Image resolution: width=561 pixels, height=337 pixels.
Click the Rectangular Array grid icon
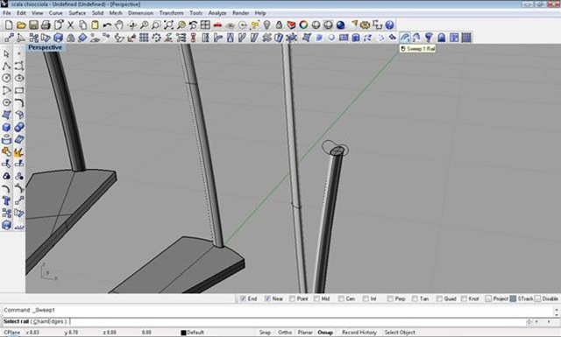click(x=144, y=38)
